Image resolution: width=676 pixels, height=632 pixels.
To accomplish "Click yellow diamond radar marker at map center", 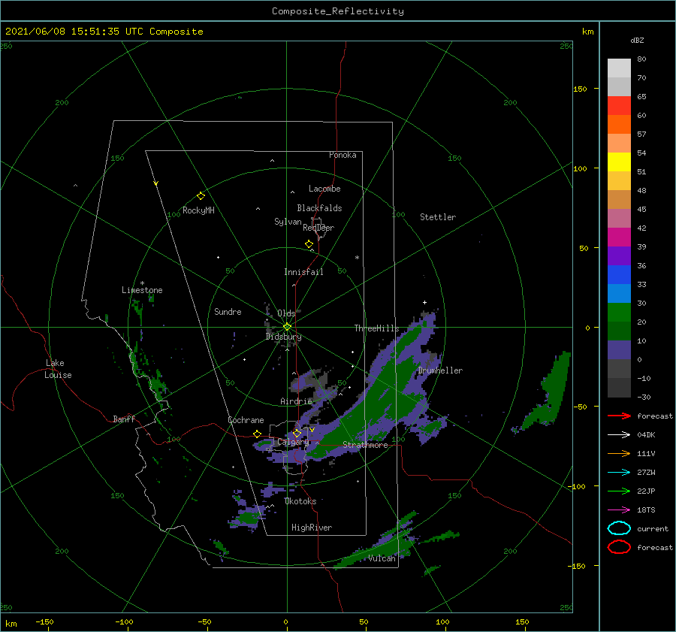I will coord(287,327).
